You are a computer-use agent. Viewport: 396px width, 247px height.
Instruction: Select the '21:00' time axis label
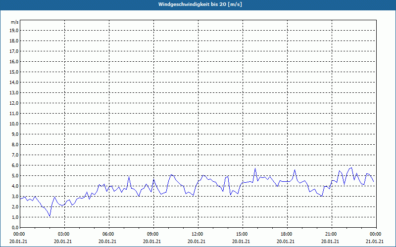tap(331, 234)
